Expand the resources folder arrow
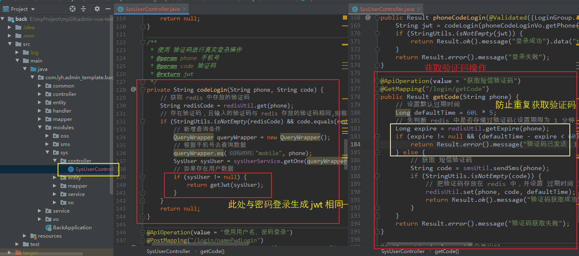Image resolution: width=579 pixels, height=256 pixels. click(25, 236)
